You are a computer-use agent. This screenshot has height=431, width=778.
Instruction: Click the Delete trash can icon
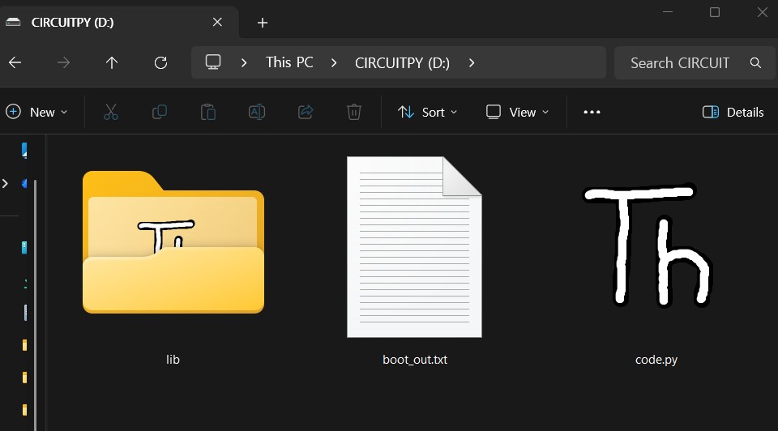pyautogui.click(x=354, y=112)
